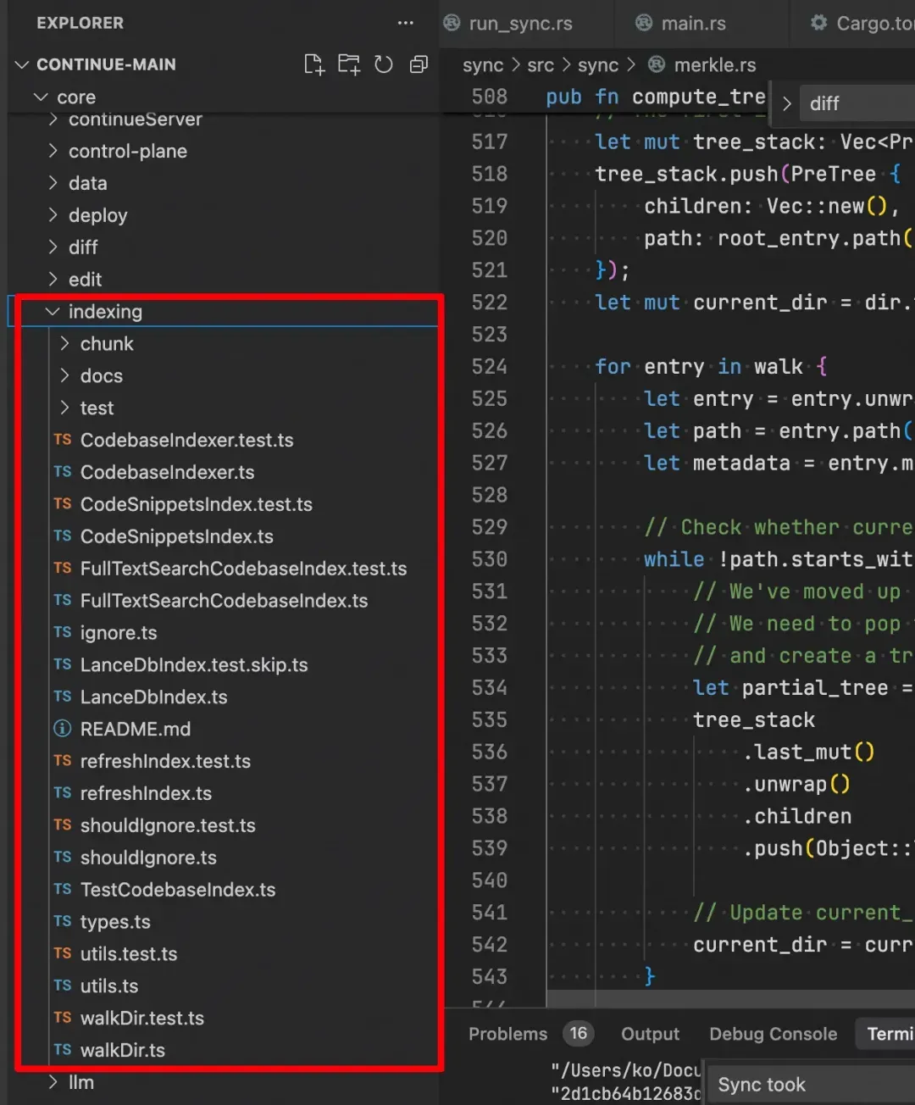Open the Problems panel tab
The image size is (915, 1105).
(x=508, y=1034)
